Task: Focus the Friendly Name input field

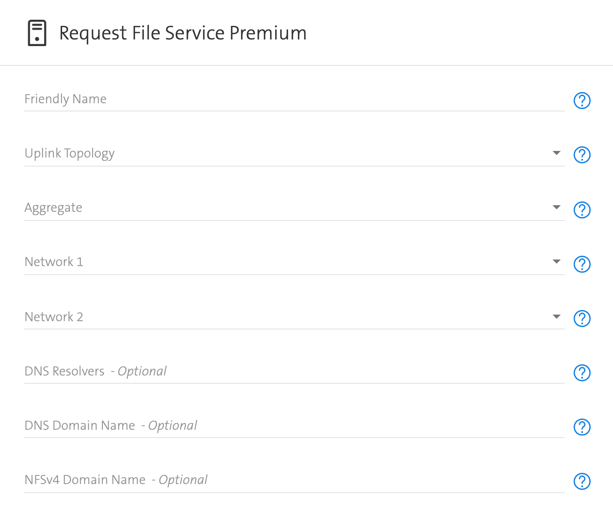Action: pyautogui.click(x=294, y=99)
